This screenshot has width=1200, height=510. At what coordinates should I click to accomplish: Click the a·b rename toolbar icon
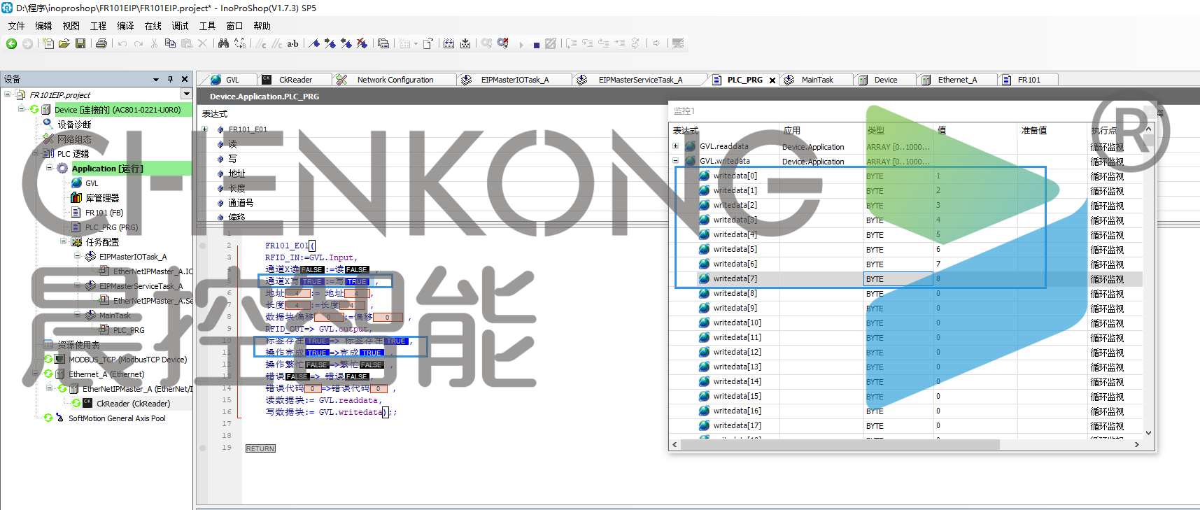[292, 43]
